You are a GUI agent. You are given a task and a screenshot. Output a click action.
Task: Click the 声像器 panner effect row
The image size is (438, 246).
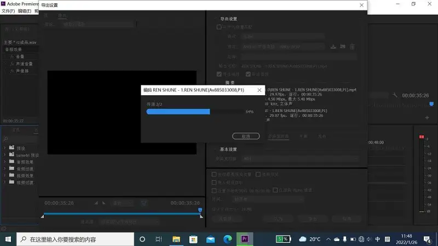coord(21,71)
